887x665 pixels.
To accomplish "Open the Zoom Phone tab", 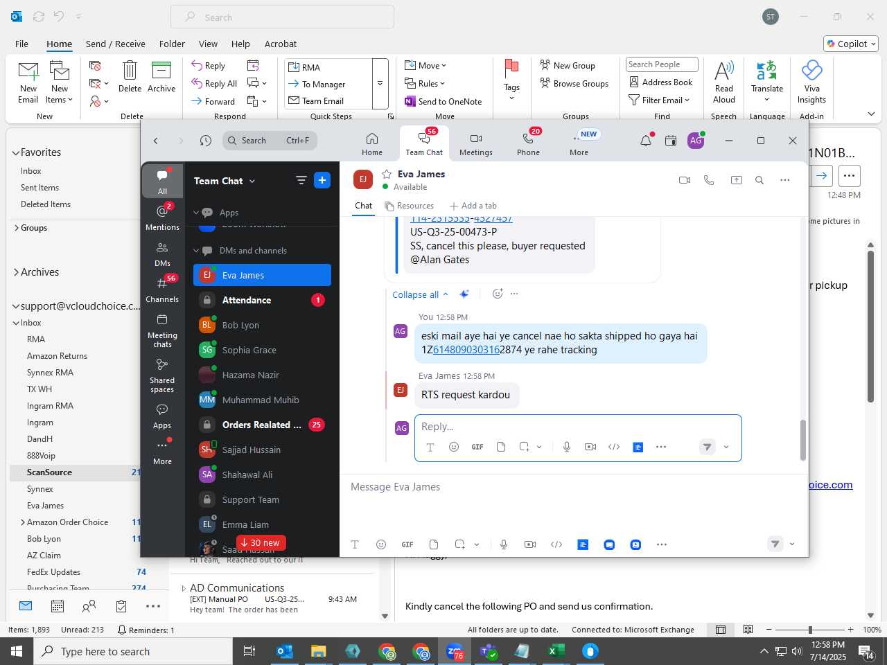I will coord(528,144).
